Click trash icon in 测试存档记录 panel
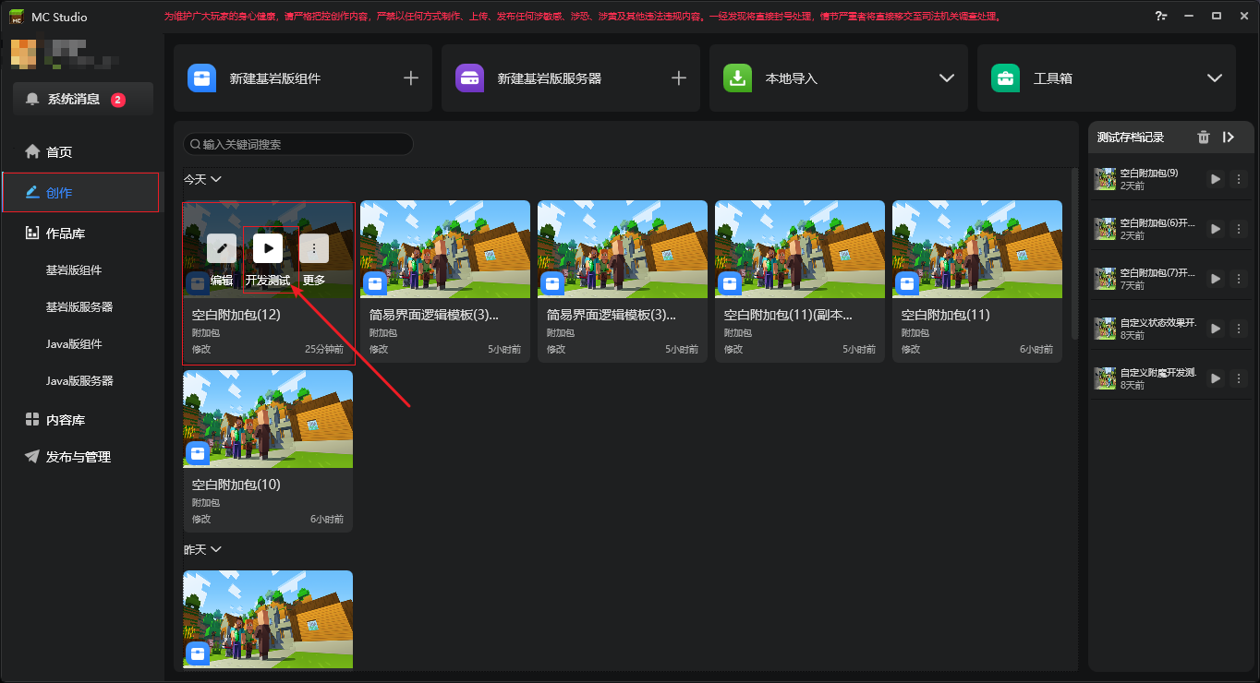Image resolution: width=1260 pixels, height=683 pixels. [x=1203, y=137]
